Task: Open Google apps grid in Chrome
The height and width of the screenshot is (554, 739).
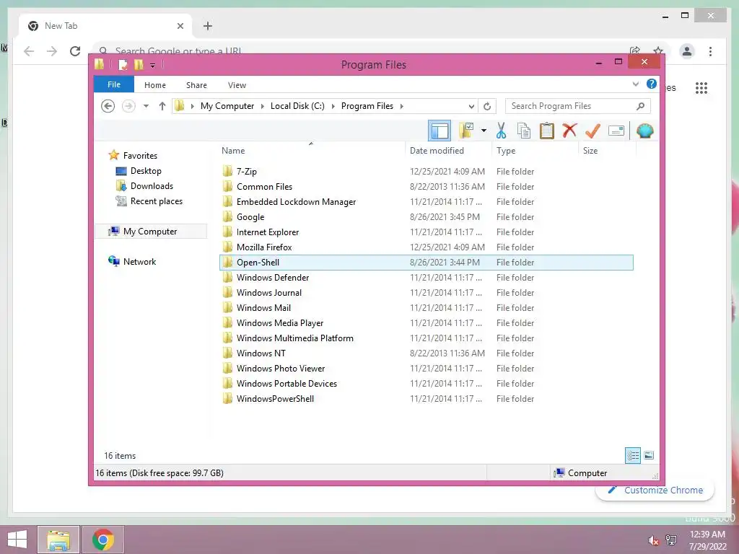Action: click(x=701, y=87)
